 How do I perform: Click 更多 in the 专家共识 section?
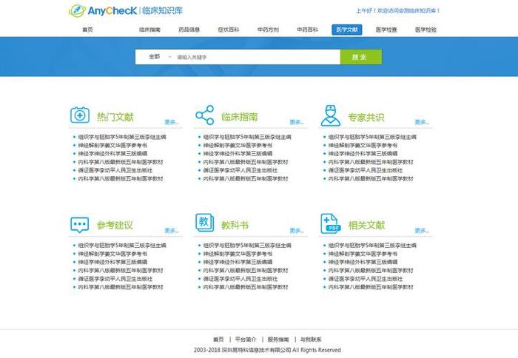point(422,122)
